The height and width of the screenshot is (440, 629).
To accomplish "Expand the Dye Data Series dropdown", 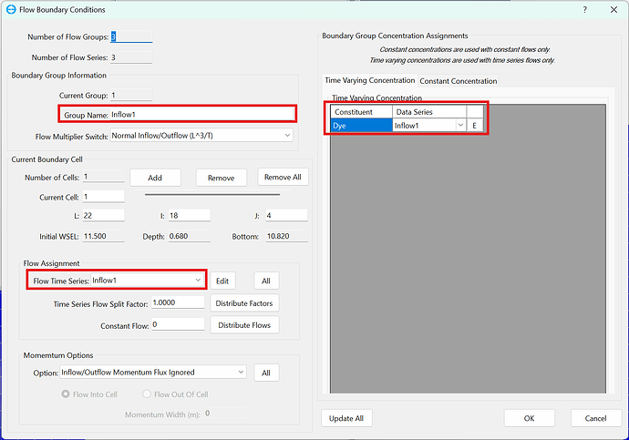I will 460,125.
